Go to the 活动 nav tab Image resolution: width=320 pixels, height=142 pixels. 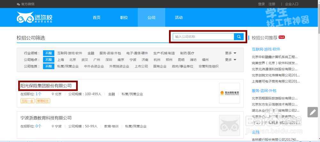(179, 18)
